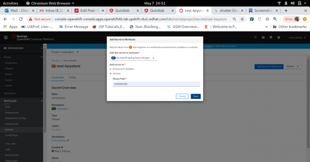This screenshot has height=162, width=310.
Task: Close the Mail tab
Action: (x=33, y=11)
